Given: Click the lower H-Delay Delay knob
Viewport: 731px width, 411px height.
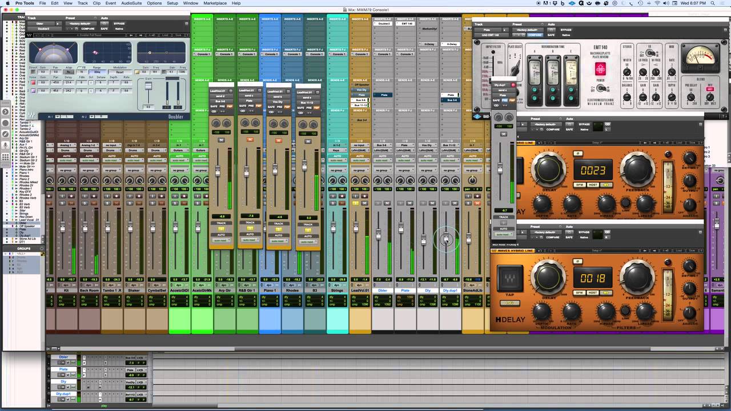Looking at the screenshot, I should 548,277.
